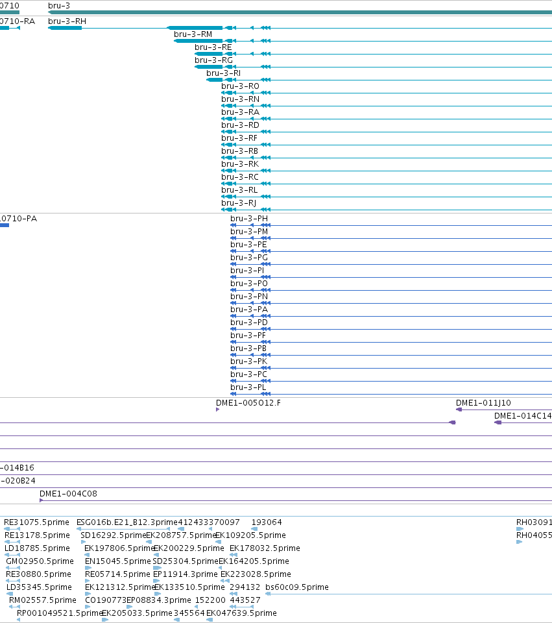The image size is (552, 623).
Task: Click the bru-3-RC label
Action: point(240,177)
